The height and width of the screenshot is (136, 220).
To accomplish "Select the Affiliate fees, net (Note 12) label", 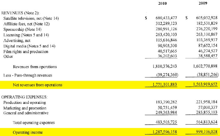I will pyautogui.click(x=26, y=24).
